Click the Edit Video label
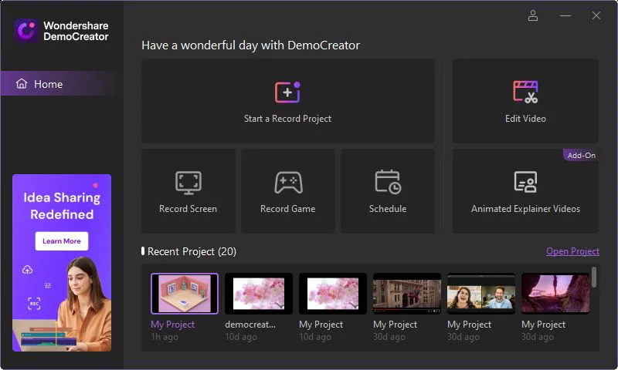The image size is (618, 370). pos(525,119)
